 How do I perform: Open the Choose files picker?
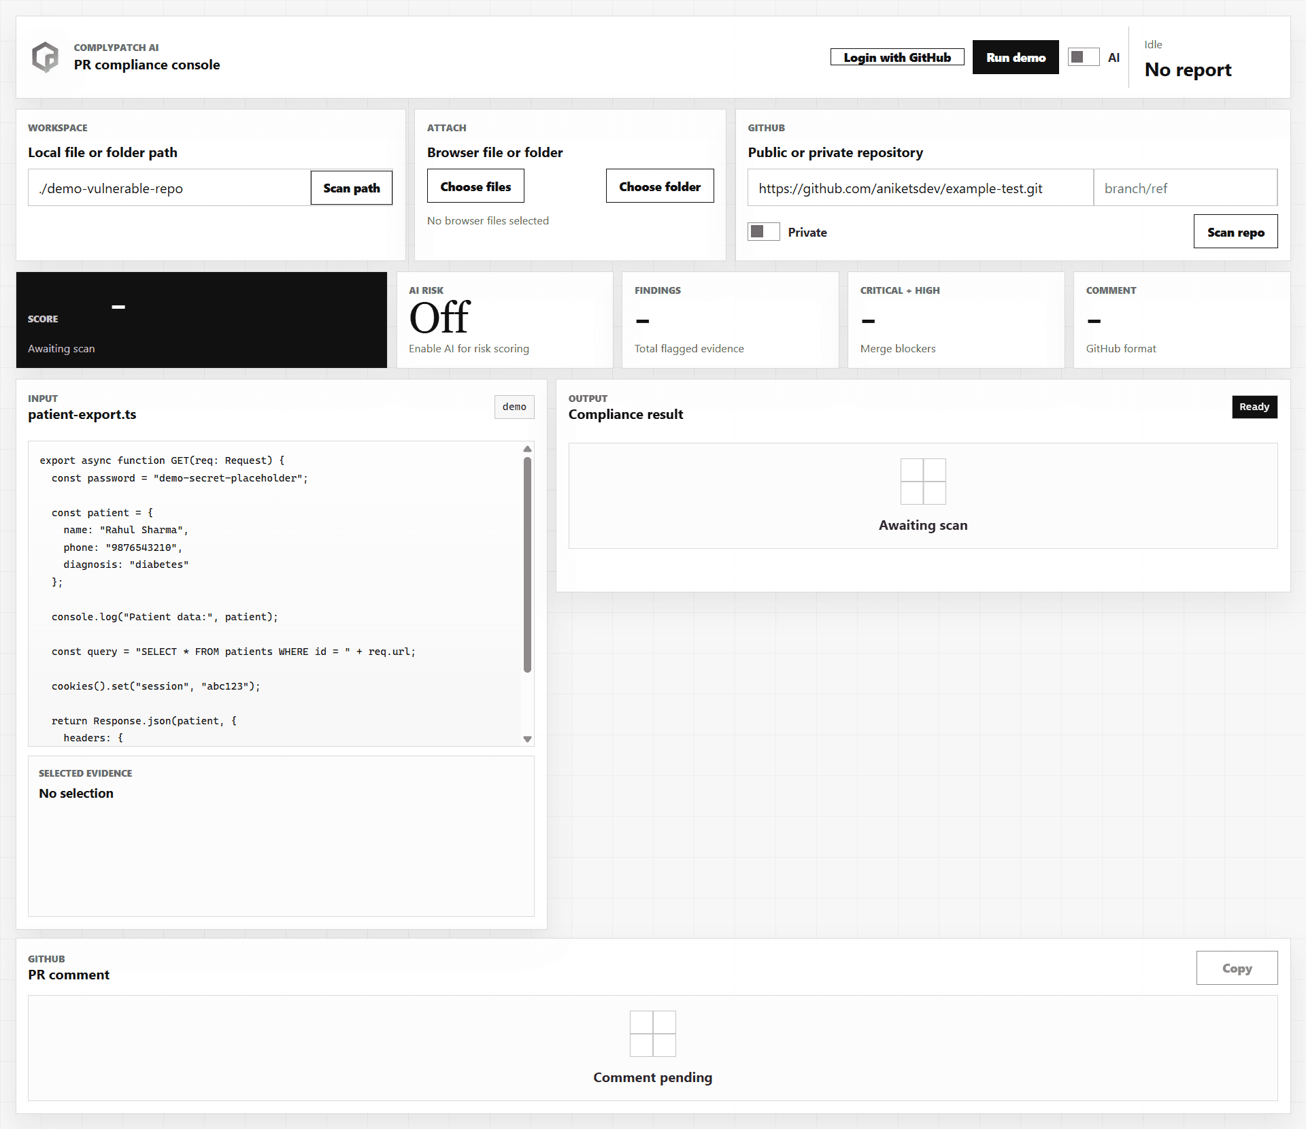tap(475, 186)
